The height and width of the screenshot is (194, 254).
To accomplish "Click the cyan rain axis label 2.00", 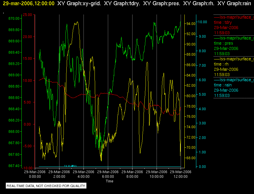I will pyautogui.click(x=202, y=138).
